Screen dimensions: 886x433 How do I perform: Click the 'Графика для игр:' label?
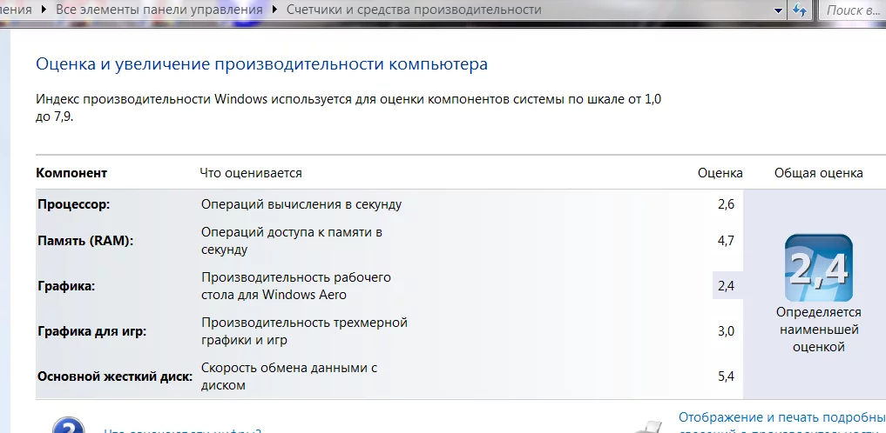click(x=91, y=331)
